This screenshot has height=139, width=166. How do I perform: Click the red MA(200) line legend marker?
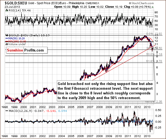point(7,41)
